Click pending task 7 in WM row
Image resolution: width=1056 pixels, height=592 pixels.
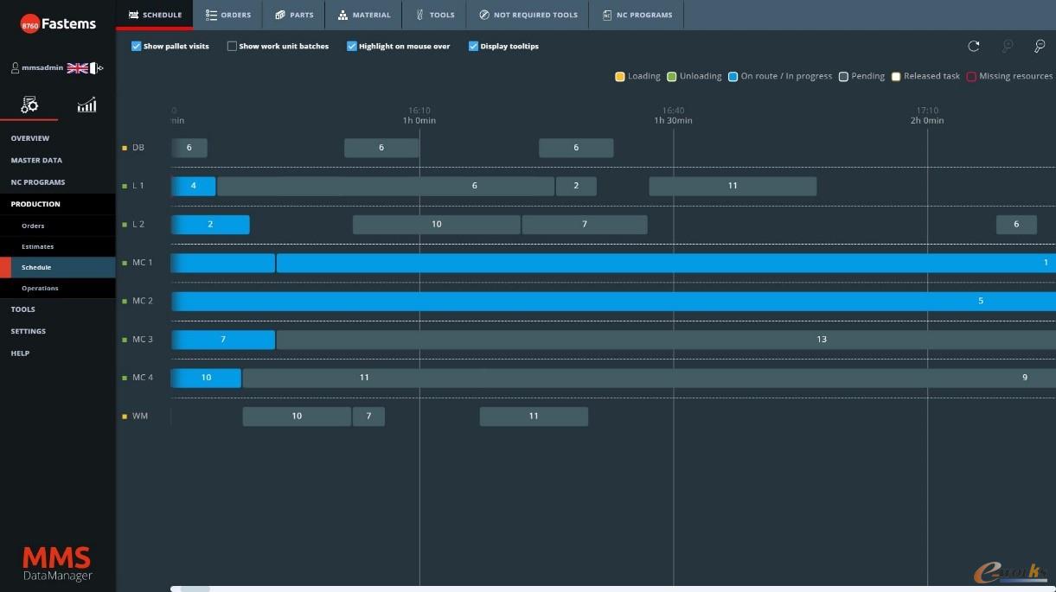point(368,416)
